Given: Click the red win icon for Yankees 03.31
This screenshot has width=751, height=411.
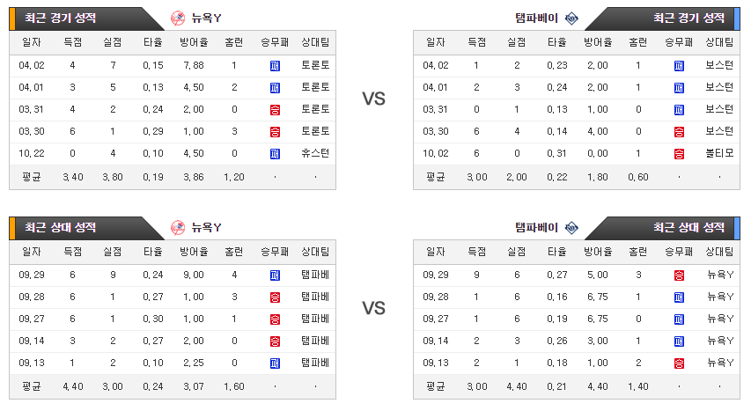Looking at the screenshot, I should (275, 110).
